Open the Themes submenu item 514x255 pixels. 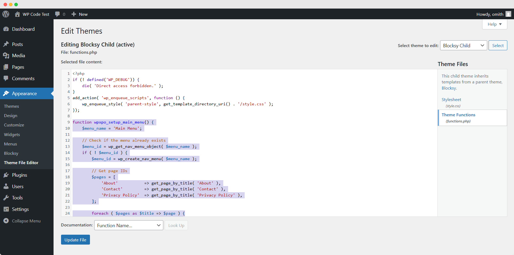point(12,106)
